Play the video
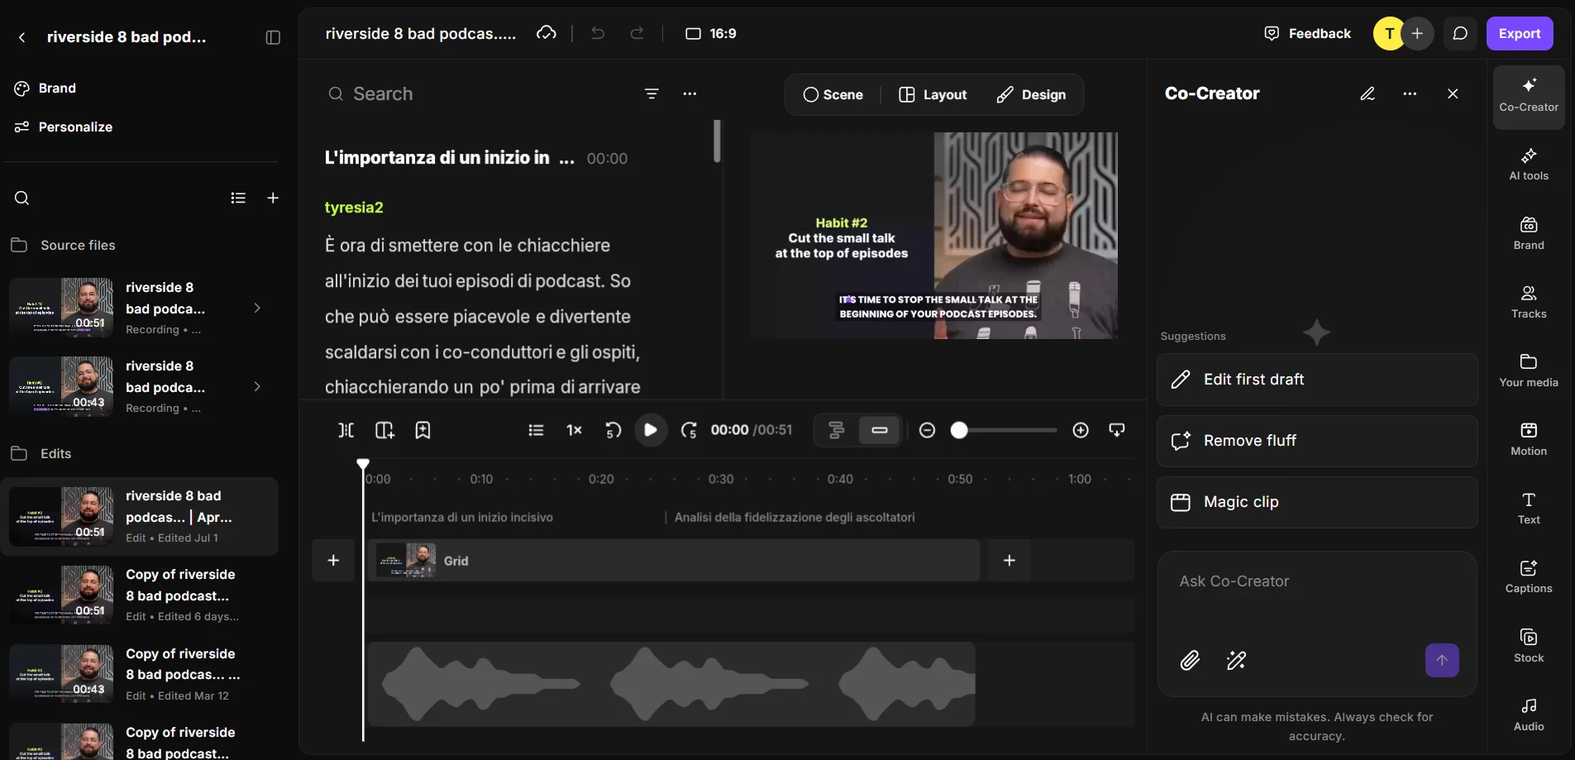This screenshot has width=1575, height=760. pyautogui.click(x=651, y=430)
